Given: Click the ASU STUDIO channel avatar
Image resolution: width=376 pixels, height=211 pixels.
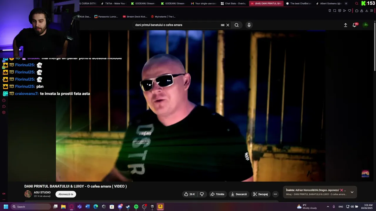Looking at the screenshot, I should (28, 194).
